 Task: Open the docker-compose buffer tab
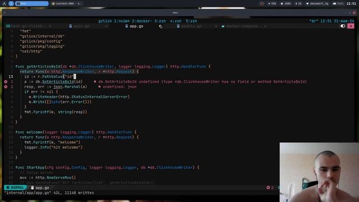(244, 26)
